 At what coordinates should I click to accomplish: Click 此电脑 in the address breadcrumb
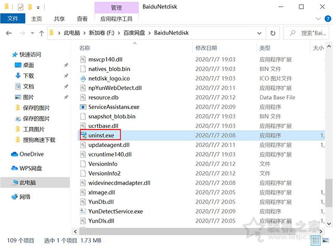(72, 33)
